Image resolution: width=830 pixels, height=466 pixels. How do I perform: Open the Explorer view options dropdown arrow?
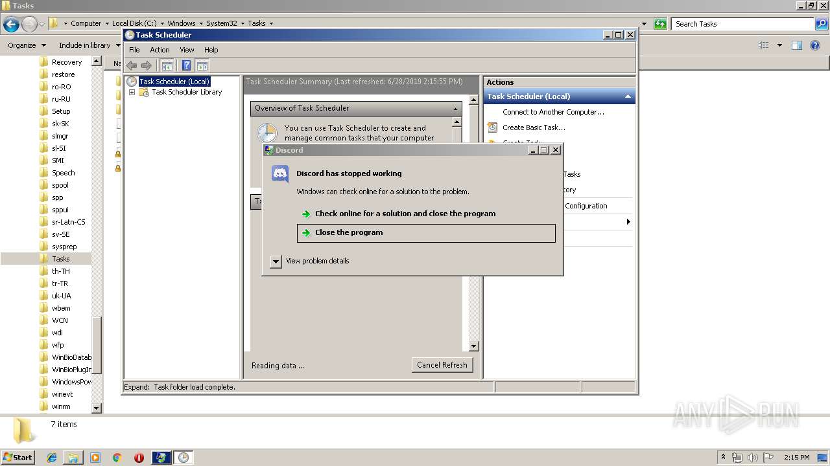click(x=779, y=45)
